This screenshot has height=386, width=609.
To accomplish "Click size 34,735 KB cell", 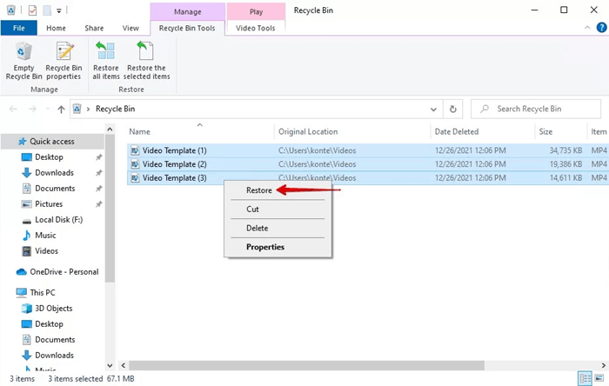I will coord(565,150).
